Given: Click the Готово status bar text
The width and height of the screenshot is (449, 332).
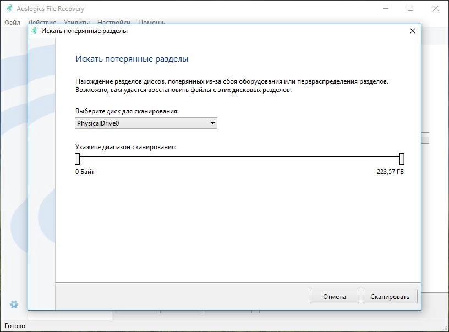Looking at the screenshot, I should (15, 326).
